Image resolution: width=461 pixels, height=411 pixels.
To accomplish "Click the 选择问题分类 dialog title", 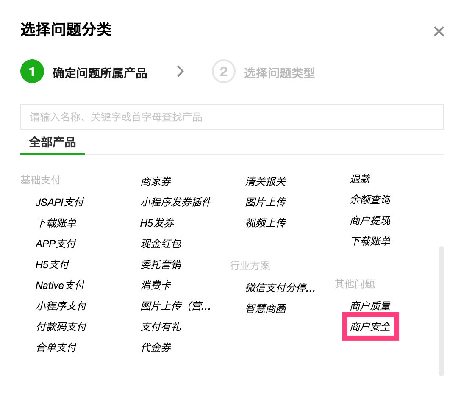I will click(66, 30).
